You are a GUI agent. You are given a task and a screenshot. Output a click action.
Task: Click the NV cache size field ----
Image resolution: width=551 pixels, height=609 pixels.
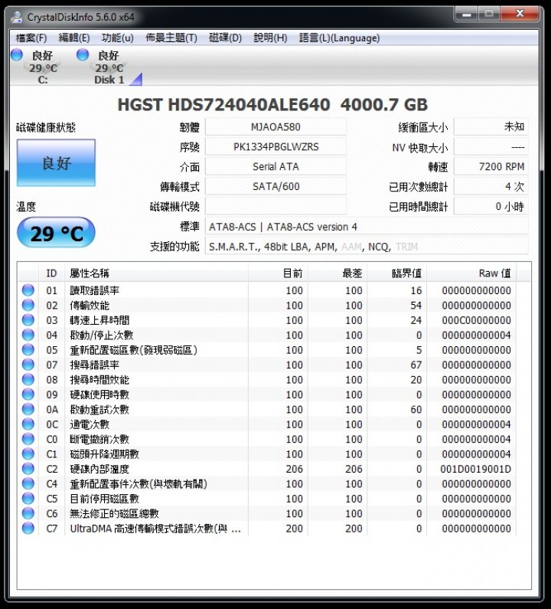491,147
